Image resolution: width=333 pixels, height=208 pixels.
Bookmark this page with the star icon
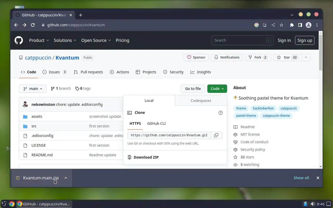point(281,25)
